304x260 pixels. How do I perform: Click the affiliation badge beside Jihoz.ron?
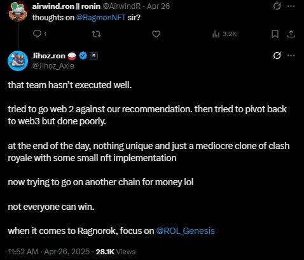94,56
